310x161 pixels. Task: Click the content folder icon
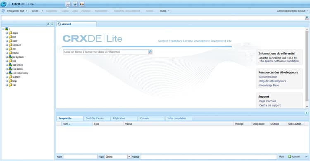tap(10, 45)
